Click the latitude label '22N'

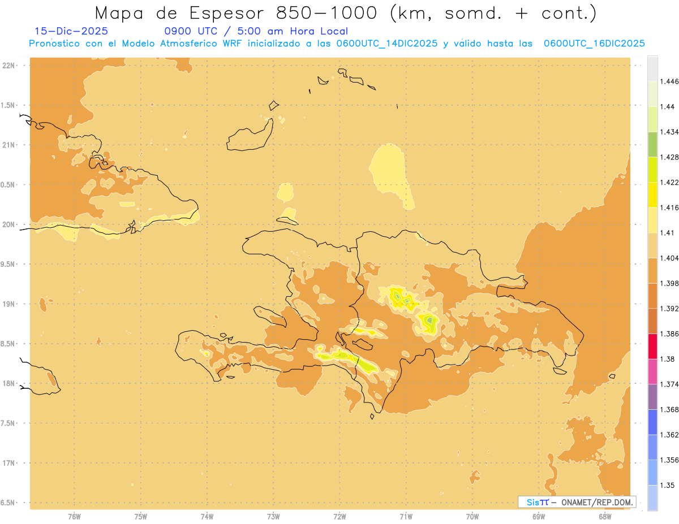pyautogui.click(x=8, y=66)
